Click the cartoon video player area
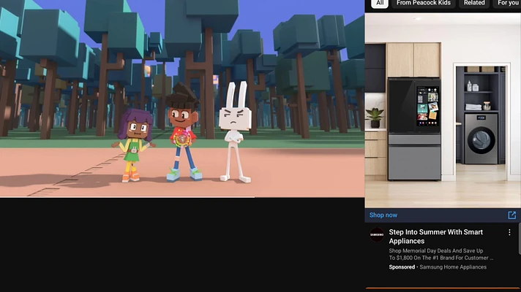Screen dimensions: 521x292 coord(182,99)
